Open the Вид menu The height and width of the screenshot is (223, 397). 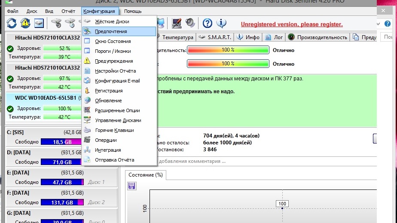(49, 11)
